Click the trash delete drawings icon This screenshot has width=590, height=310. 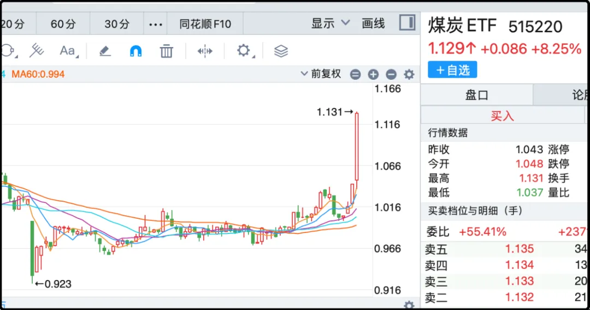tap(166, 51)
